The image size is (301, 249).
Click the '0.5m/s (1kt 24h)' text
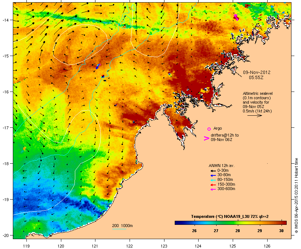257,111
